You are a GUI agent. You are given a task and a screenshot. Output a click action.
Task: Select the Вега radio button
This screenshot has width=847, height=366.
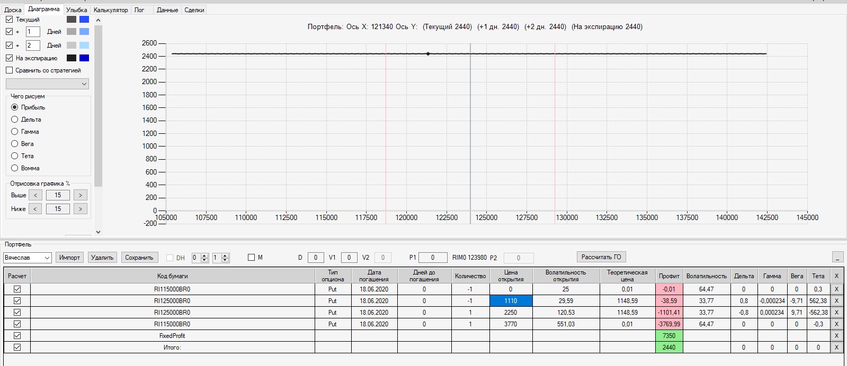(15, 144)
